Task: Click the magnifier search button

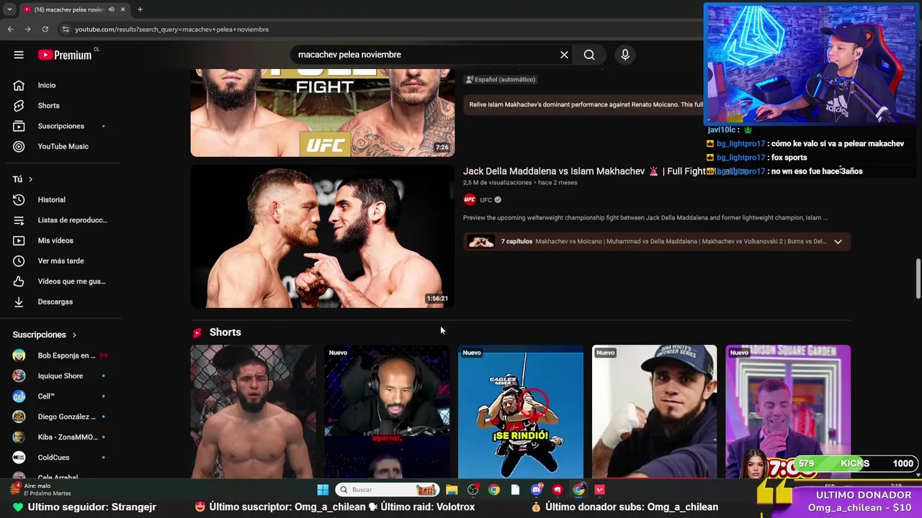Action: tap(589, 55)
